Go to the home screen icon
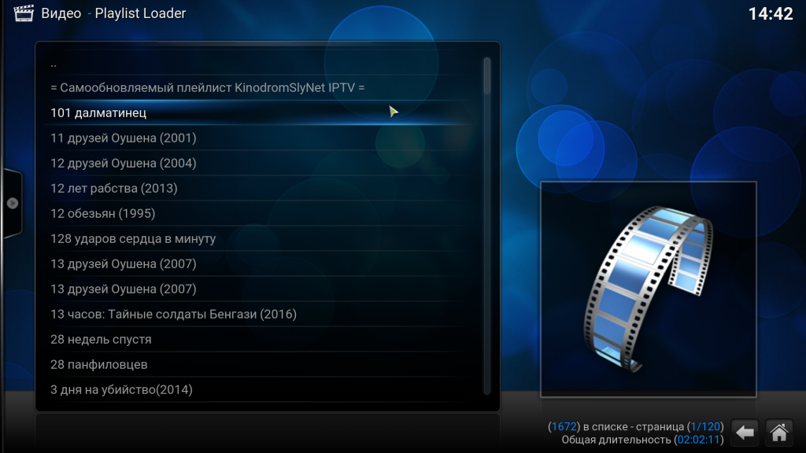The height and width of the screenshot is (453, 806). [x=778, y=432]
